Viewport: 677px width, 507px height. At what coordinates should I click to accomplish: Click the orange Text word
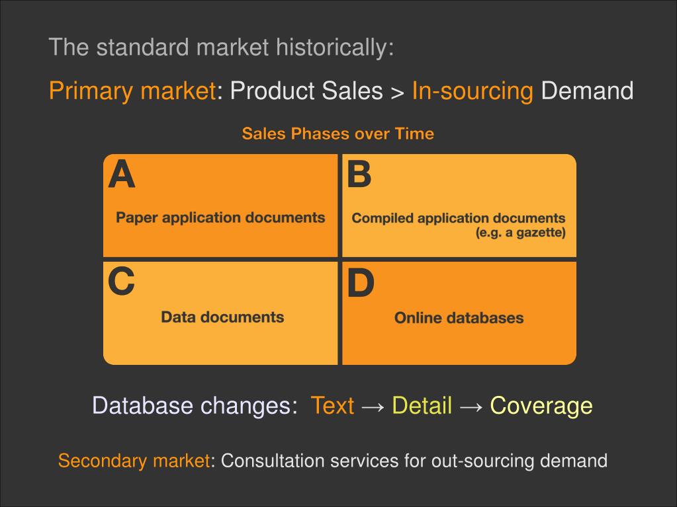coord(332,406)
